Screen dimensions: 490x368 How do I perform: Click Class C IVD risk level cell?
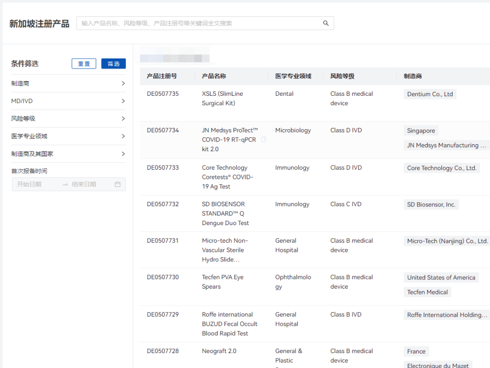click(346, 204)
